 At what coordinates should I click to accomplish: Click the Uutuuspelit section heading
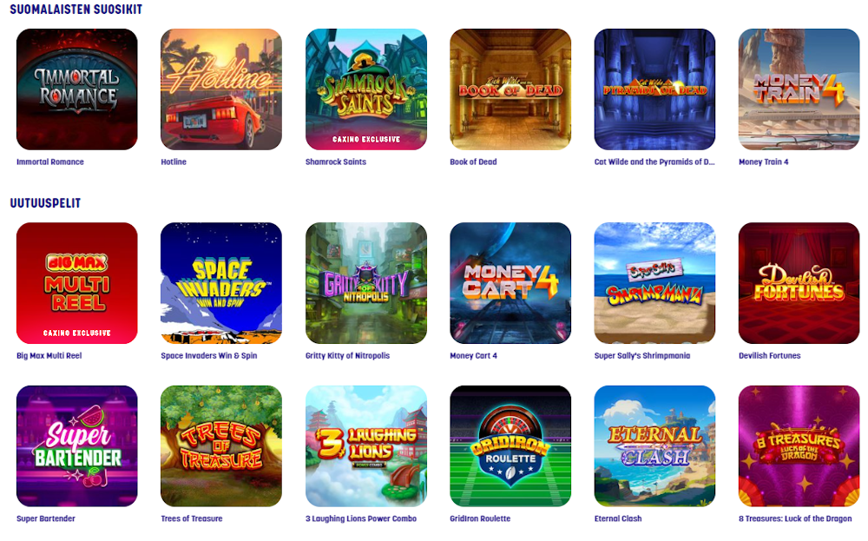[45, 203]
